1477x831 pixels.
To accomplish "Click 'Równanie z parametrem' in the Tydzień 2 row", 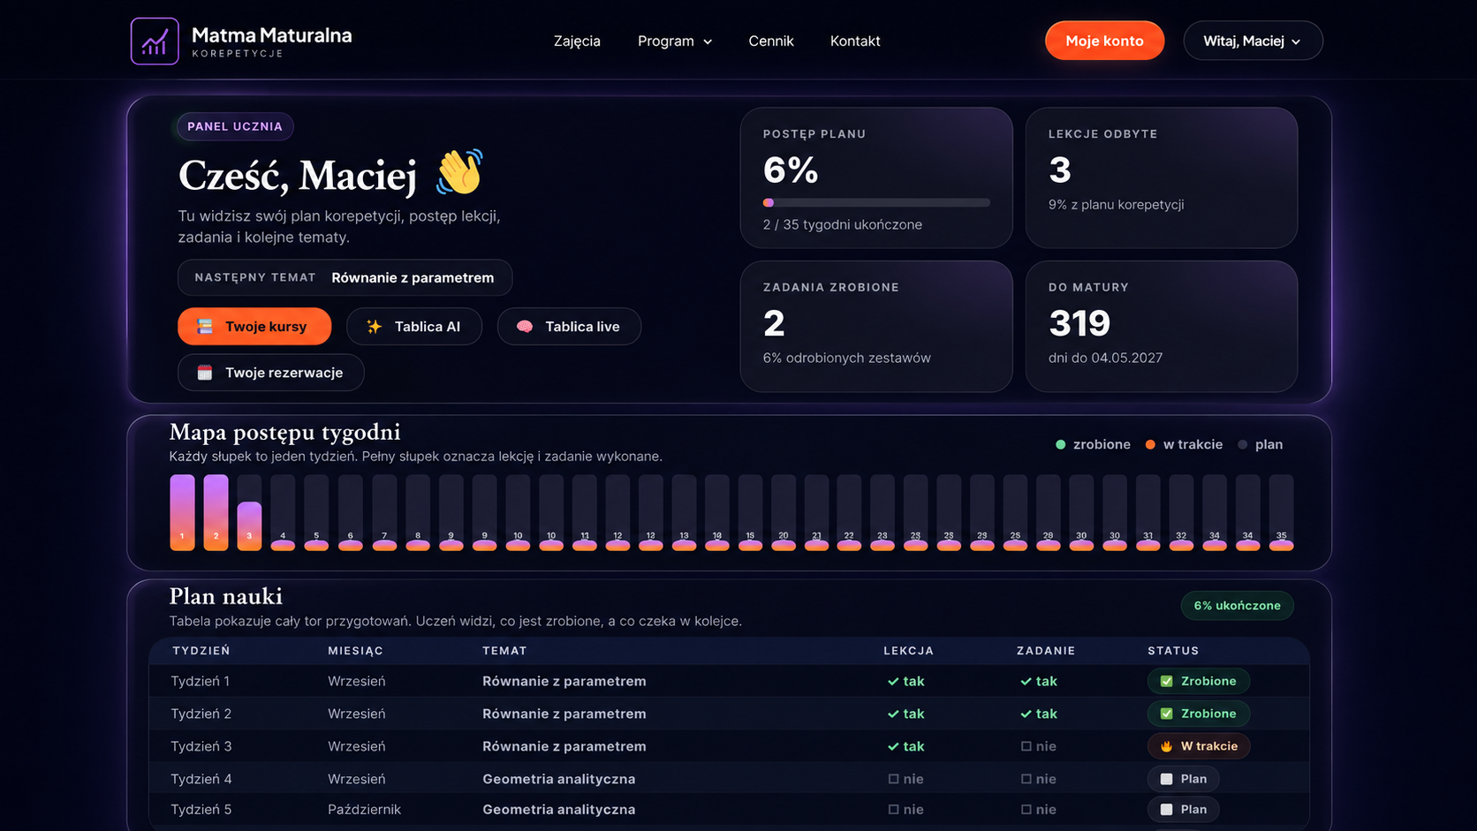I will coord(564,714).
